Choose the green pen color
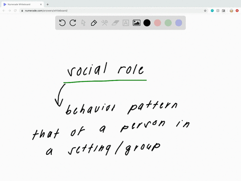Screen dimensions: 241x181 click(168, 23)
